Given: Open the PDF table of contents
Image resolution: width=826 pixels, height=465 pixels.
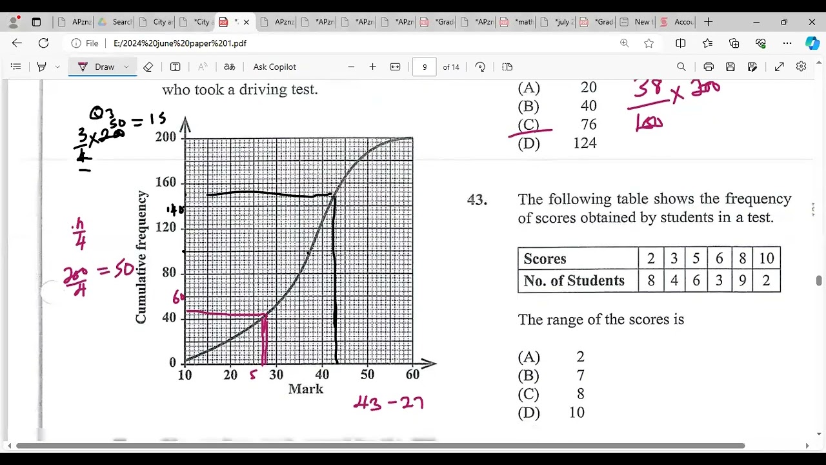Looking at the screenshot, I should [x=16, y=67].
